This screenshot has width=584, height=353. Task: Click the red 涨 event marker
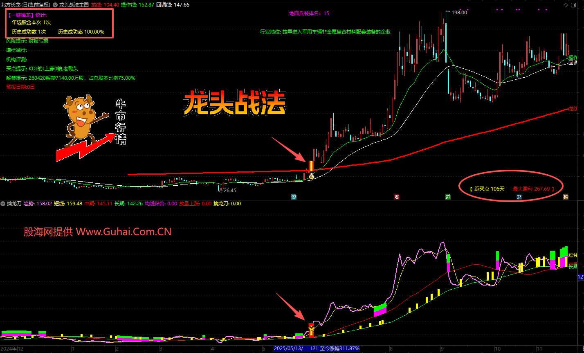(x=397, y=197)
